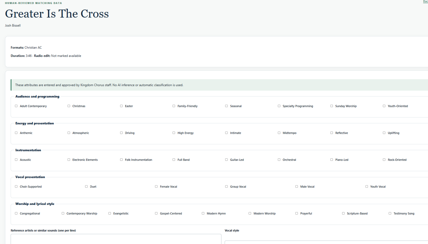
Task: Check the Guitar-Led checkbox
Action: pyautogui.click(x=227, y=160)
